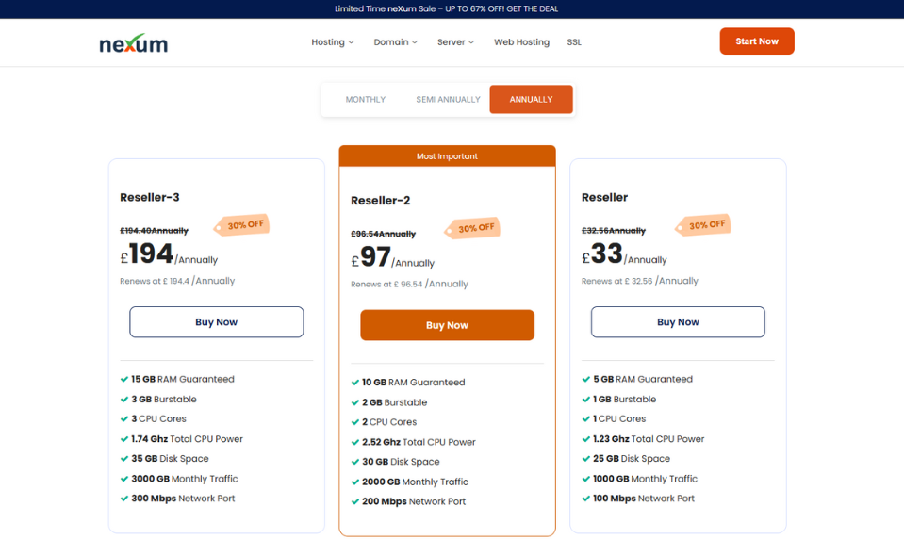Go to Web Hosting page

(x=521, y=42)
